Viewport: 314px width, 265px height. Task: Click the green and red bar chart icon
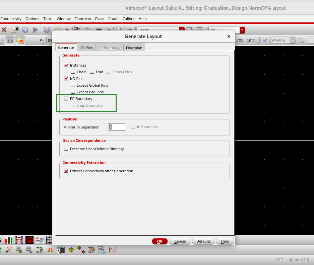9,240
